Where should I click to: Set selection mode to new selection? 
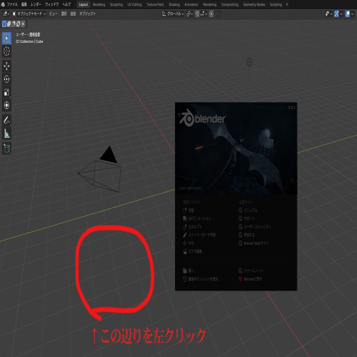[4, 24]
